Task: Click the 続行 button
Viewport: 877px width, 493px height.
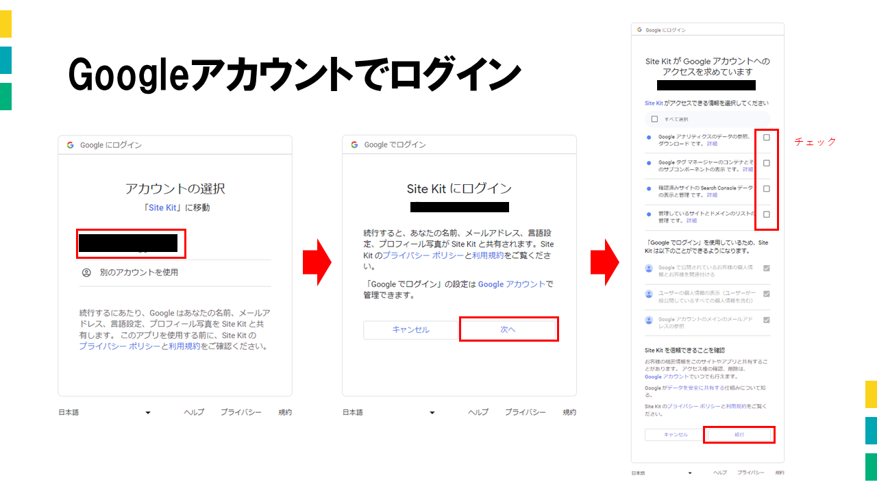Action: (739, 435)
